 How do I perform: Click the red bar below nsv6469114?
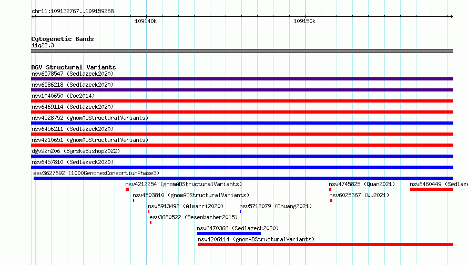point(242,112)
